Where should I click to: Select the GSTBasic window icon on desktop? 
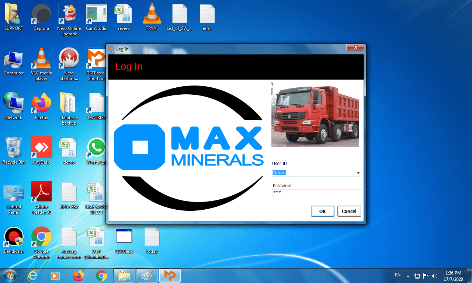point(124,241)
